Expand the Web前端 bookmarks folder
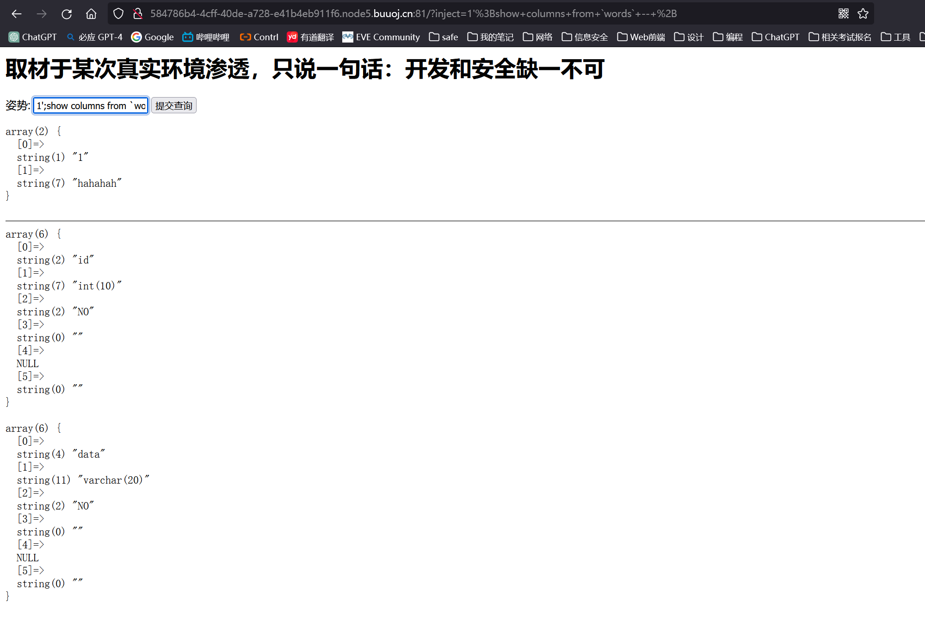This screenshot has width=925, height=620. 641,37
